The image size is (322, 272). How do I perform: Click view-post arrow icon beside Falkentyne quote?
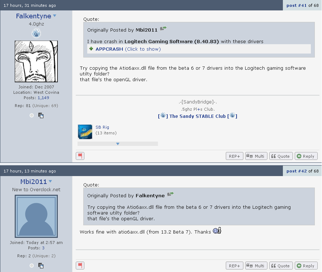[171, 194]
